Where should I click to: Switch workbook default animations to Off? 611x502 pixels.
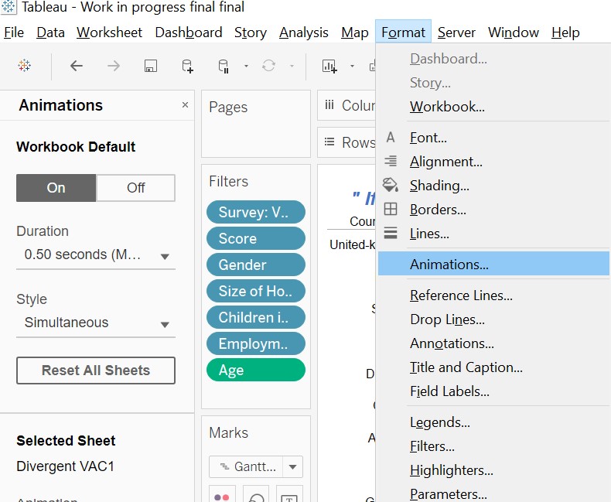tap(135, 188)
